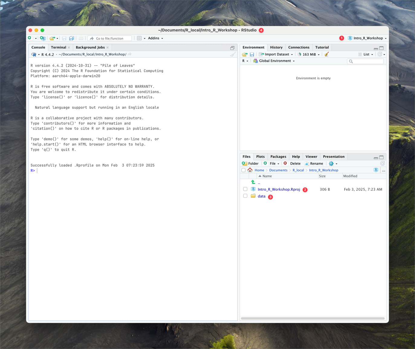Viewport: 415px width, 349px height.
Task: Navigate to the Documents breadcrumb
Action: [x=278, y=170]
